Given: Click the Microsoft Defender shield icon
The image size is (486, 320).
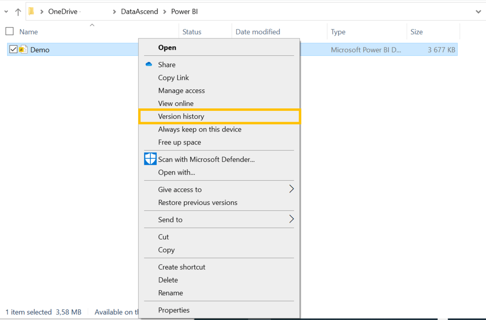Looking at the screenshot, I should [150, 159].
